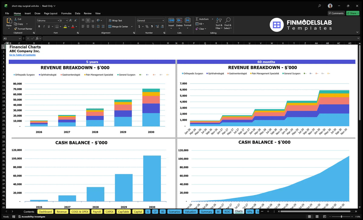The width and height of the screenshot is (363, 220).
Task: Switch to Page Layout view icon
Action: 316,217
